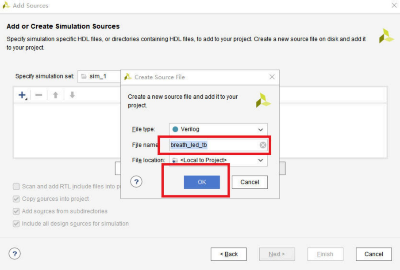
Task: Toggle Include all design sources for simulation
Action: pyautogui.click(x=16, y=224)
